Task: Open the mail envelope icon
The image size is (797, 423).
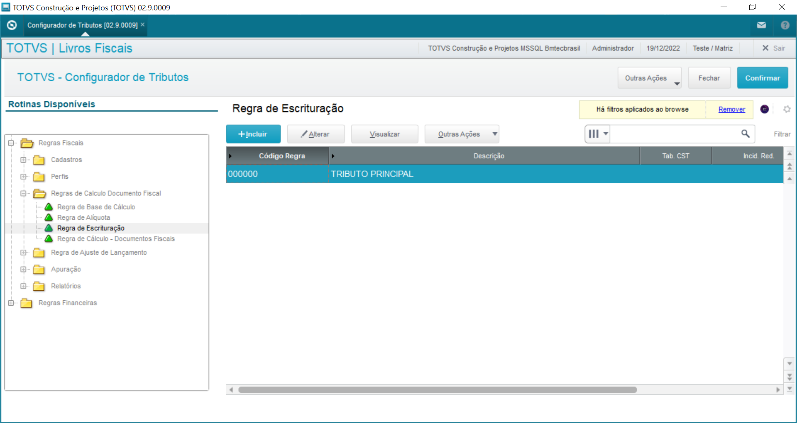Action: pyautogui.click(x=761, y=25)
